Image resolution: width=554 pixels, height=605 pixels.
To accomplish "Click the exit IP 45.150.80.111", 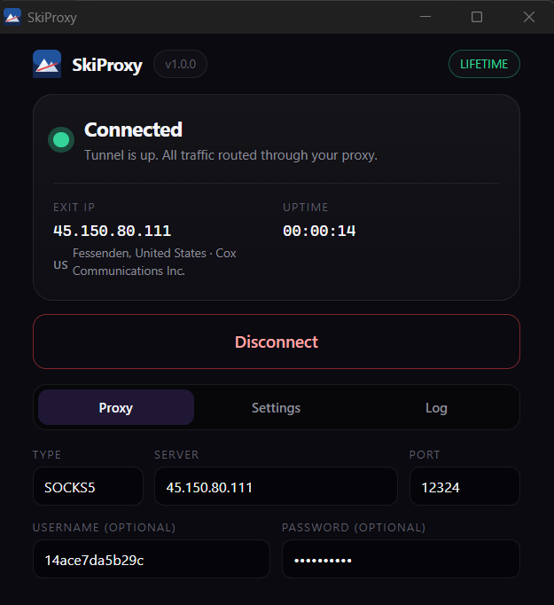I will pyautogui.click(x=113, y=232).
